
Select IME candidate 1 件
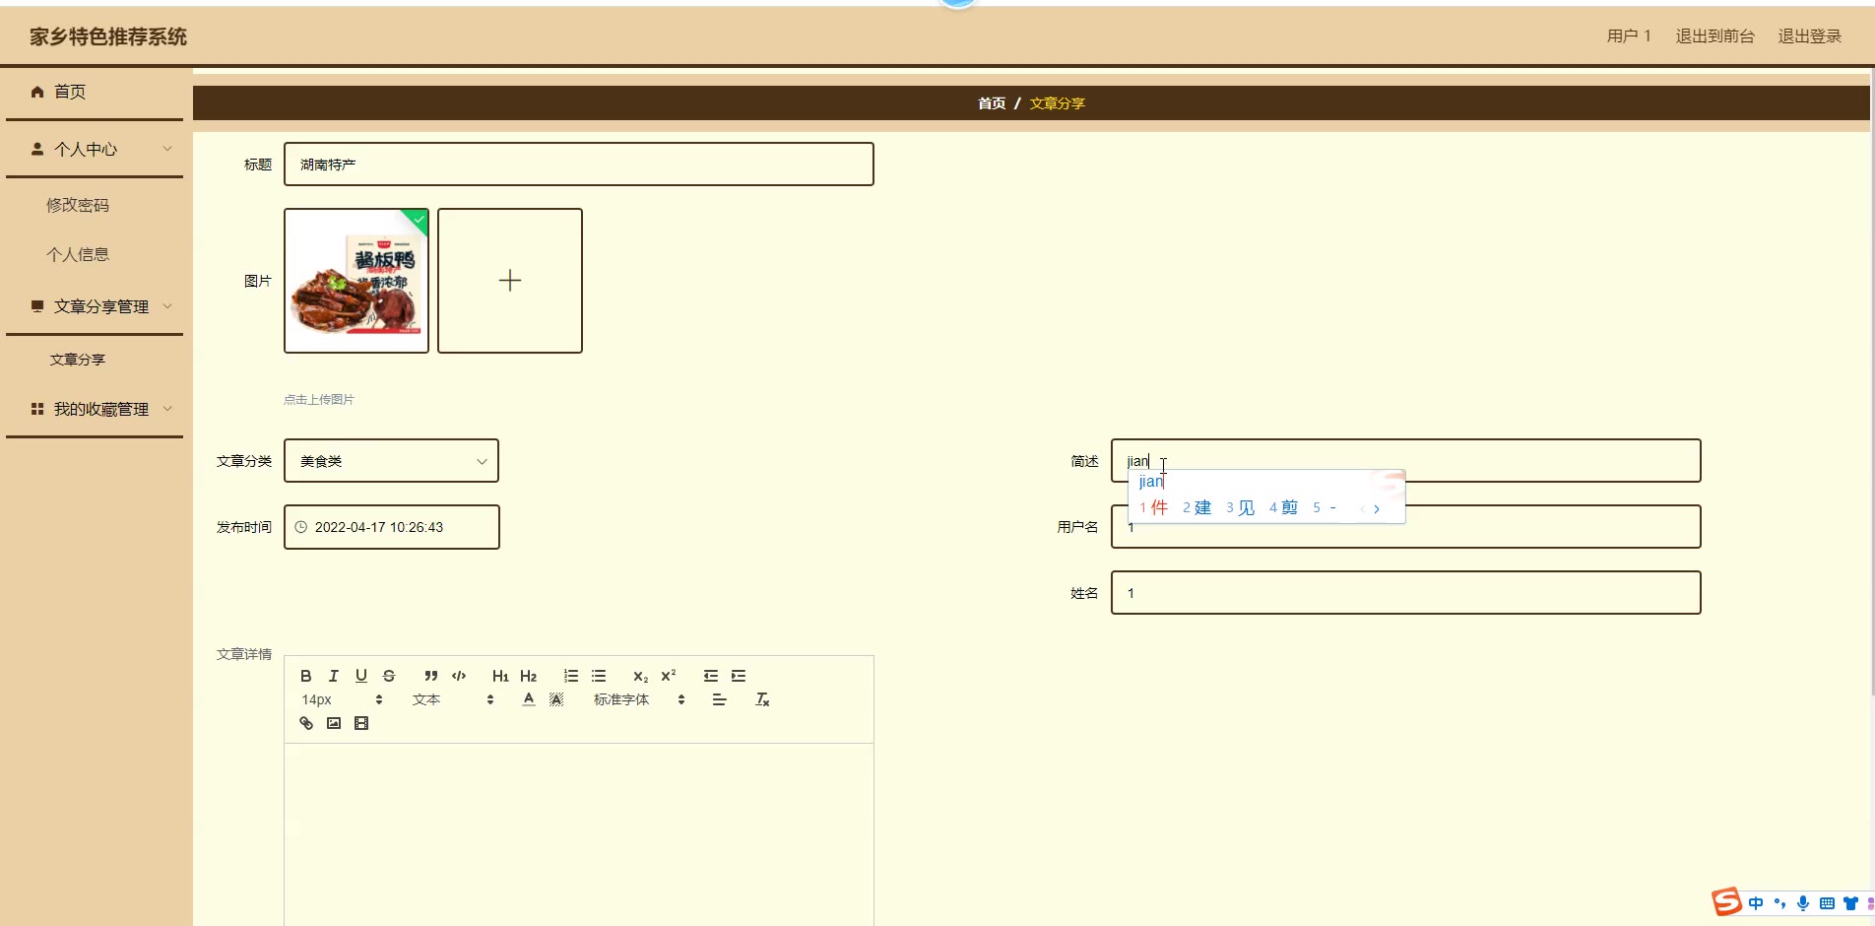coord(1153,508)
